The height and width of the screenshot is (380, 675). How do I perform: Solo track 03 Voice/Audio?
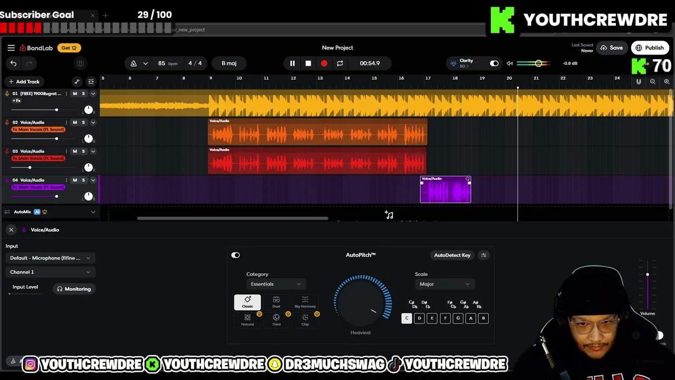click(x=83, y=151)
